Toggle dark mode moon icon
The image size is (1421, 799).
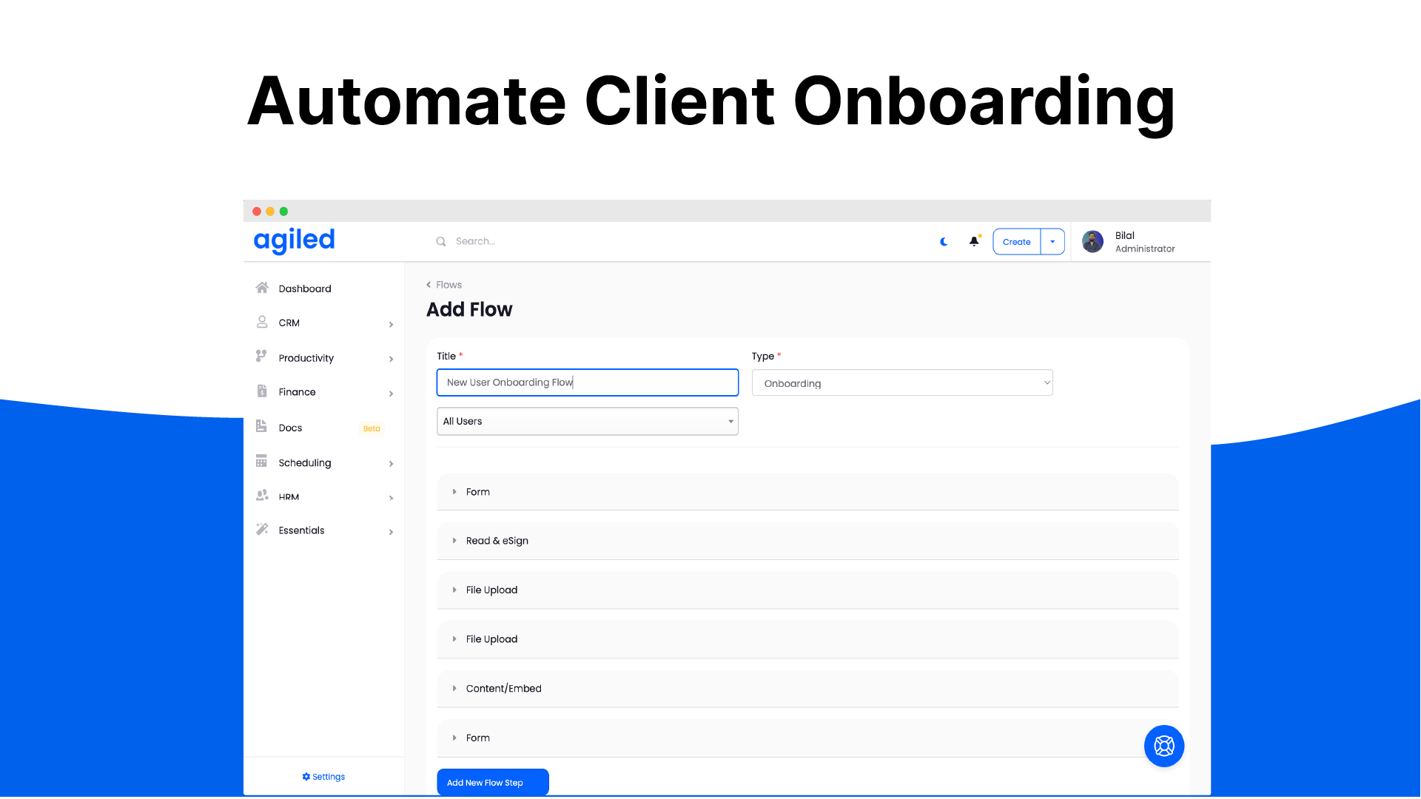pos(944,240)
